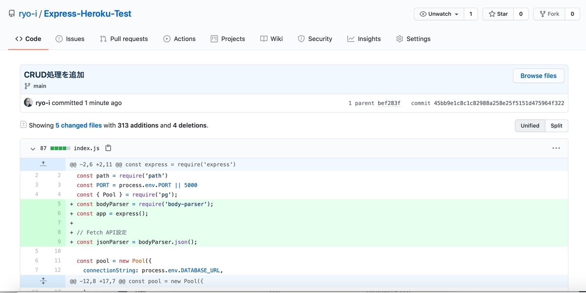
Task: Open the Unwatch dropdown
Action: (x=439, y=14)
